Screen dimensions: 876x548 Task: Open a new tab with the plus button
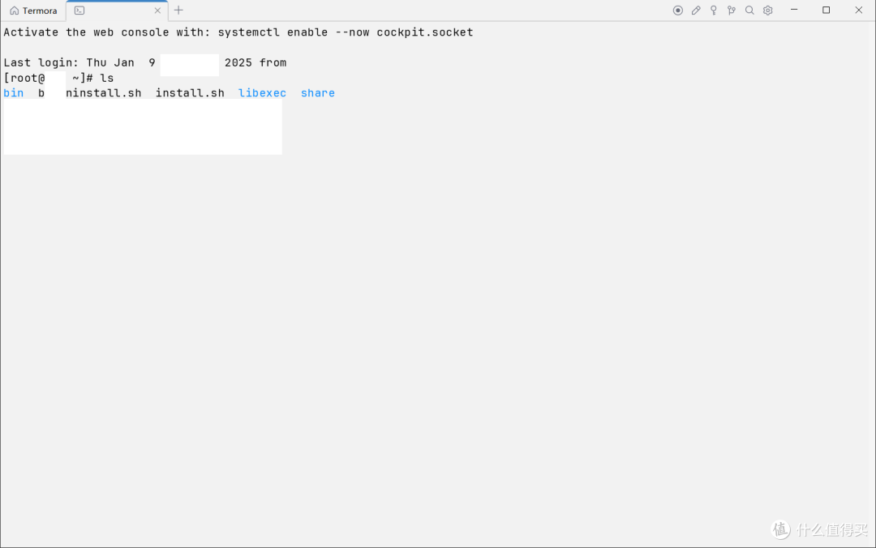point(178,11)
